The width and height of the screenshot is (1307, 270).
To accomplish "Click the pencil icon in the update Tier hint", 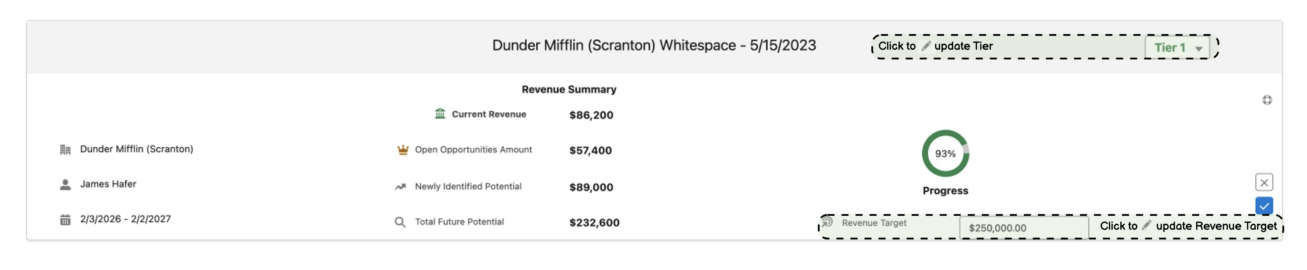I will coord(926,46).
